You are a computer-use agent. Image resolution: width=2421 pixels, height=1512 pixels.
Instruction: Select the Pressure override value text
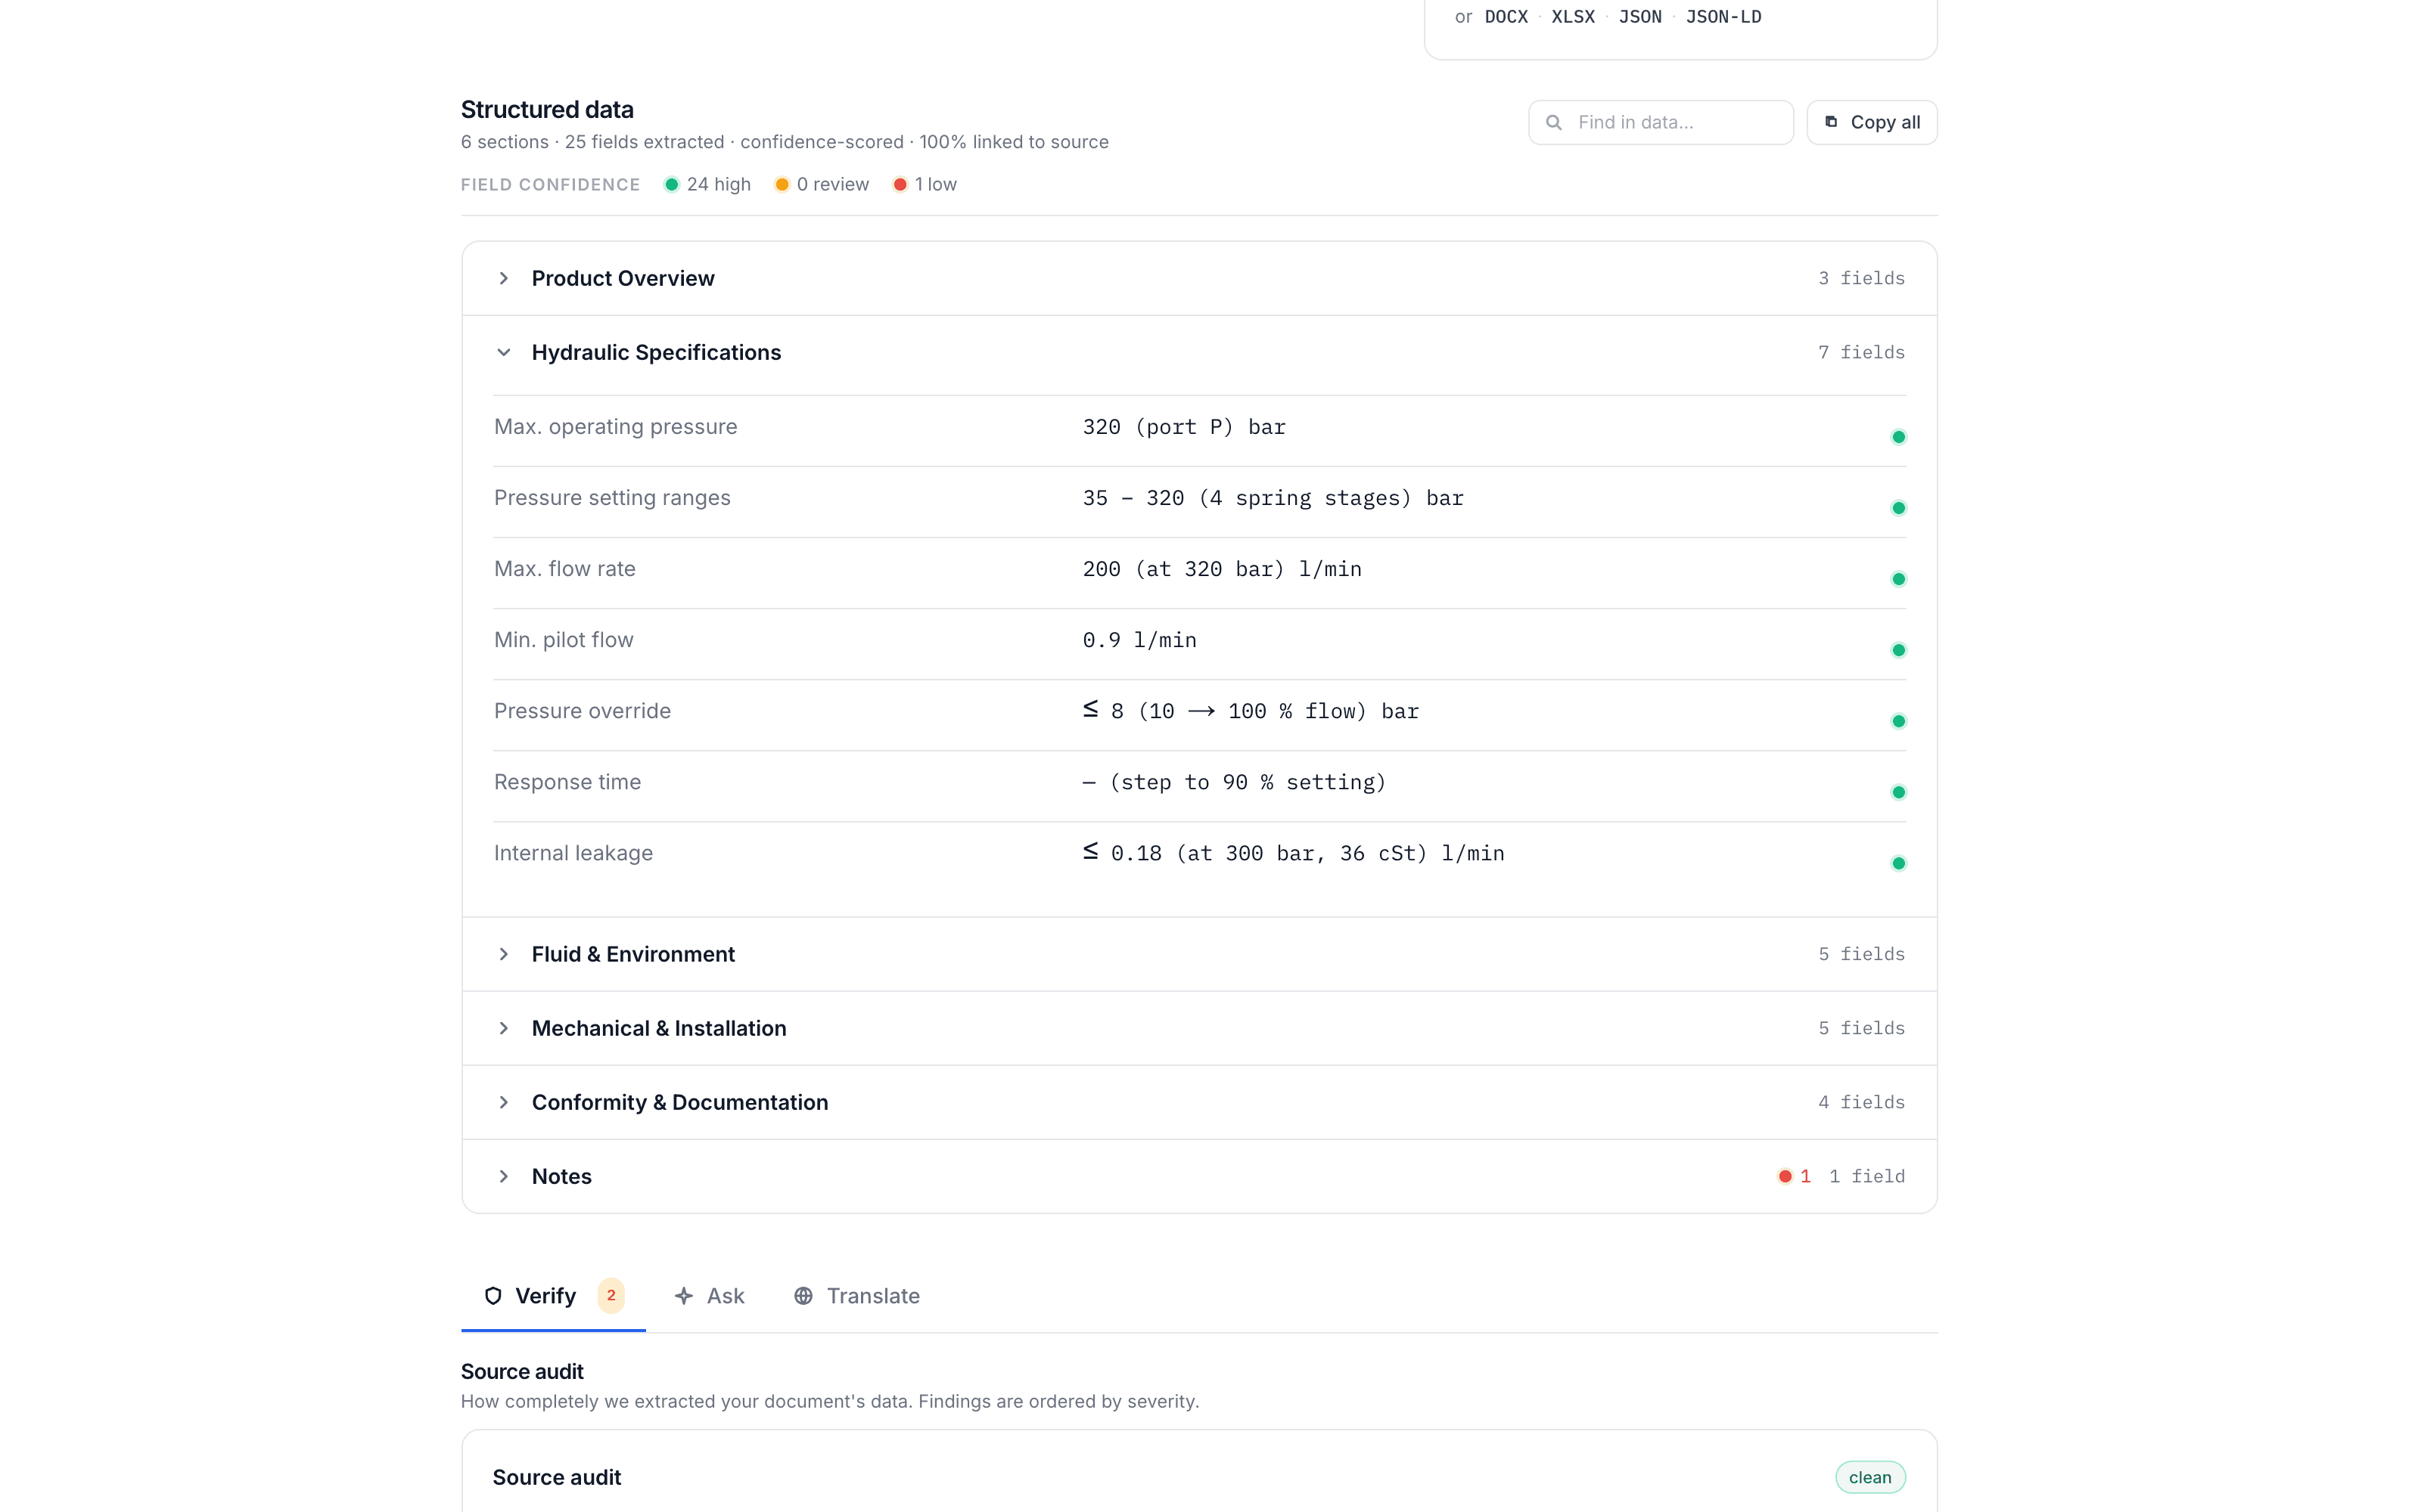1251,711
